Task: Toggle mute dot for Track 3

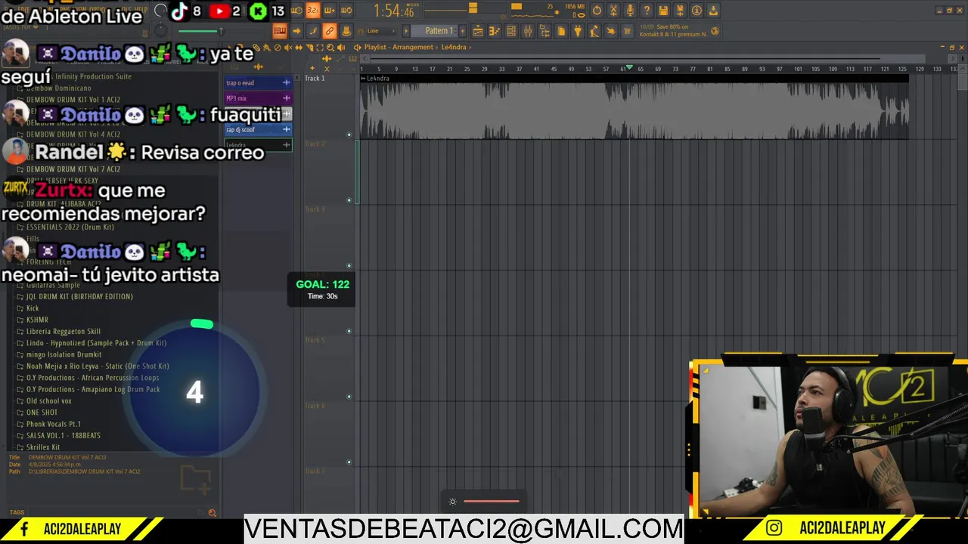Action: coord(349,266)
